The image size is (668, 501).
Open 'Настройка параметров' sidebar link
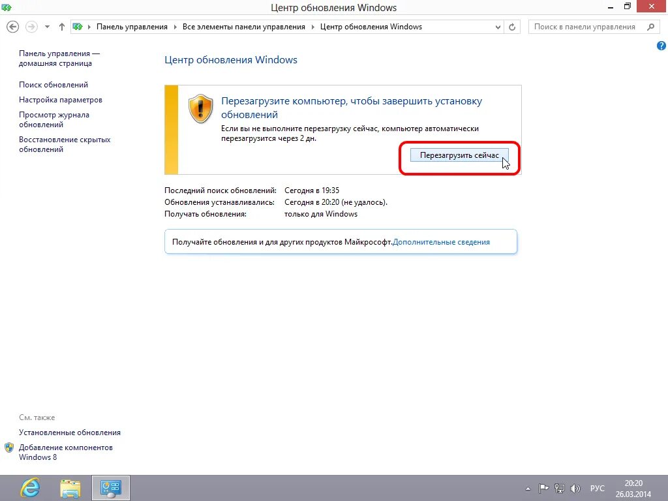click(x=61, y=100)
